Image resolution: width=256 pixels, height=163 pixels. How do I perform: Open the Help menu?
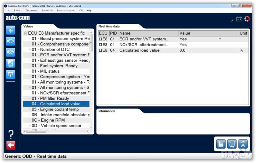(89, 11)
